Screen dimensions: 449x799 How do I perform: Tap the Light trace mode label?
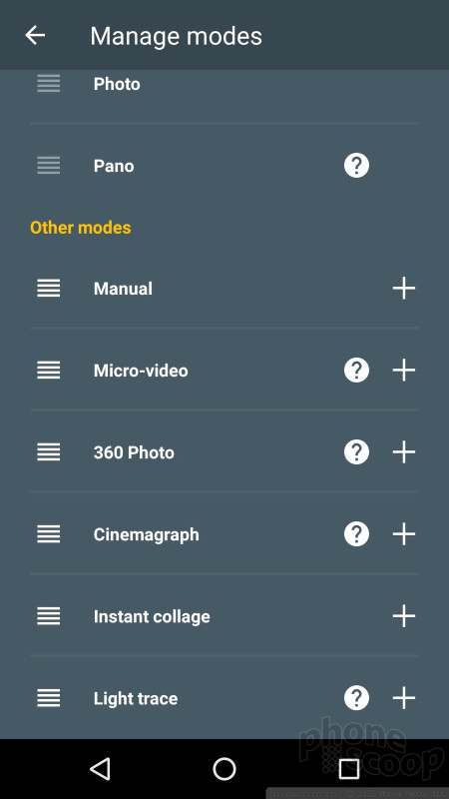(x=136, y=698)
